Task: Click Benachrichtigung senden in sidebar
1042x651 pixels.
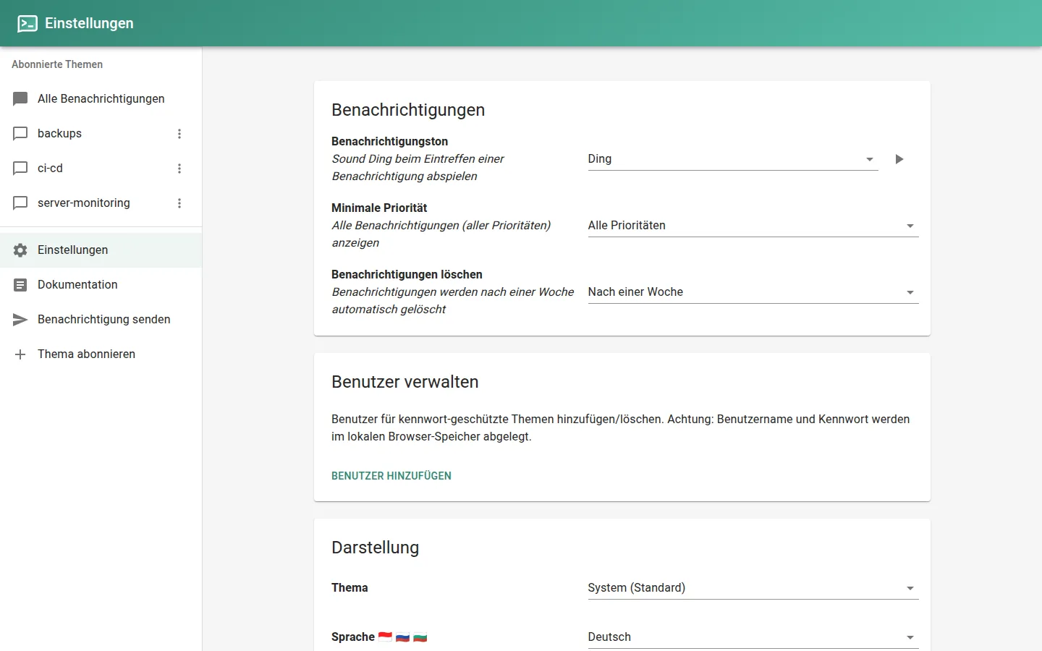Action: point(101,319)
